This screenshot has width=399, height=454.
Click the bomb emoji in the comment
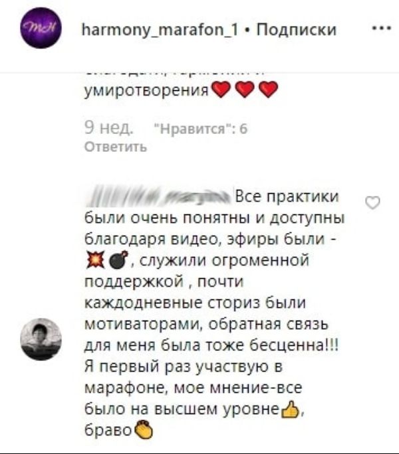tap(118, 260)
